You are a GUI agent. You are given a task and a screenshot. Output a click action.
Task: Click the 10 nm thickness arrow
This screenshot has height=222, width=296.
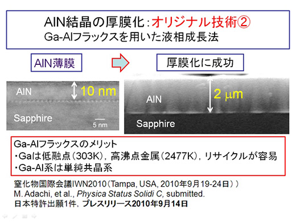click(74, 91)
